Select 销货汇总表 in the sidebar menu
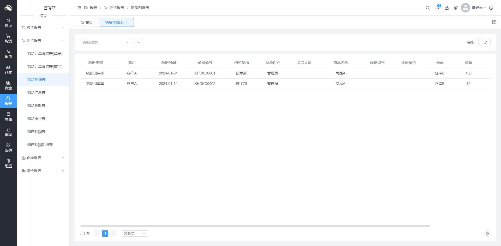501x246 pixels. 36,93
